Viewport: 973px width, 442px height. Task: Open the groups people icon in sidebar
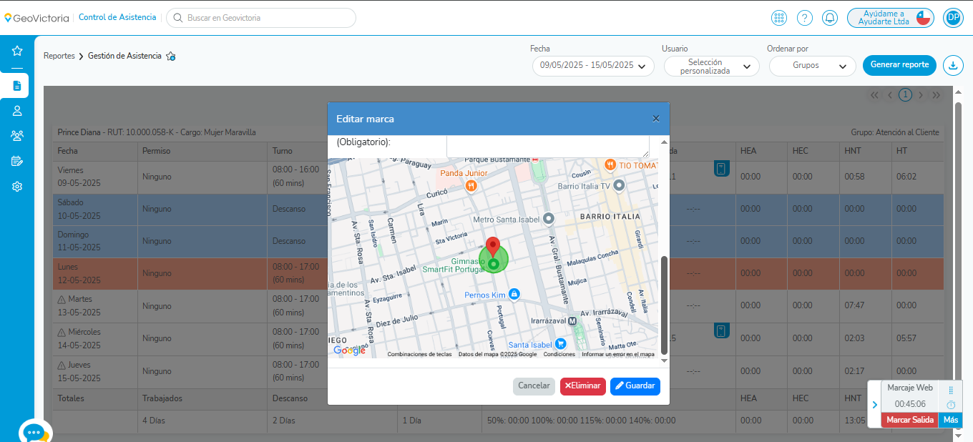click(x=17, y=136)
